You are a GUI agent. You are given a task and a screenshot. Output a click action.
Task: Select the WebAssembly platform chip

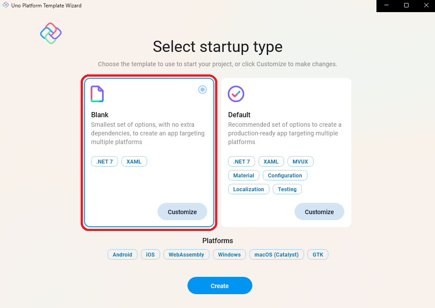[186, 254]
